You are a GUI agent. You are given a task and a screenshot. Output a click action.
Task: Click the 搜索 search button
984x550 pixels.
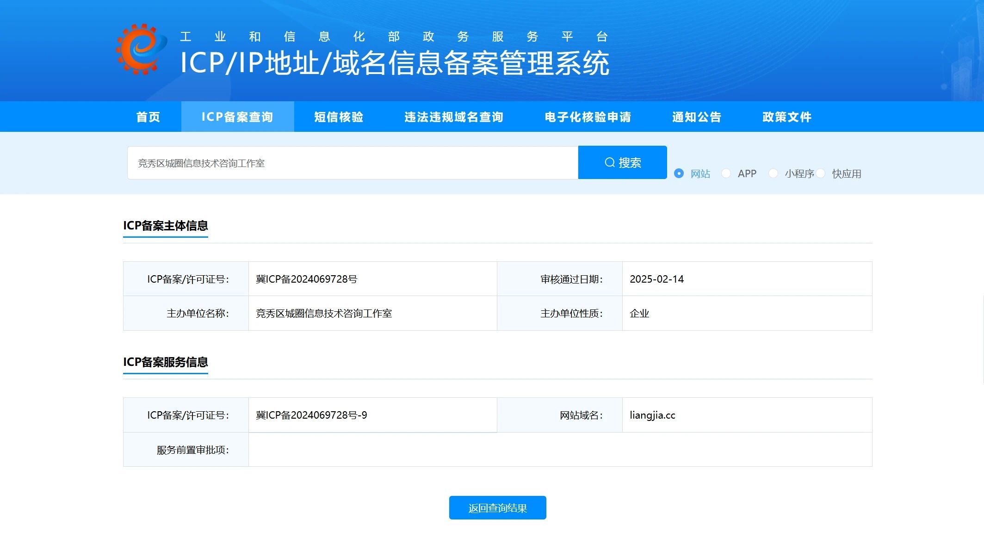tap(622, 162)
